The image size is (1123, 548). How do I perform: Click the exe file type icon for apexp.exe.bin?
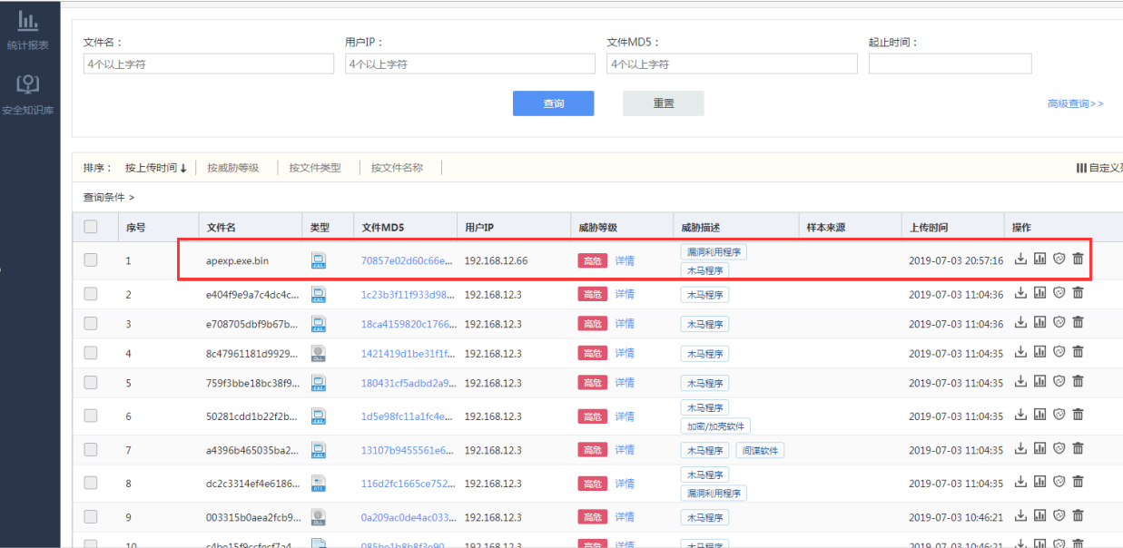click(x=319, y=260)
